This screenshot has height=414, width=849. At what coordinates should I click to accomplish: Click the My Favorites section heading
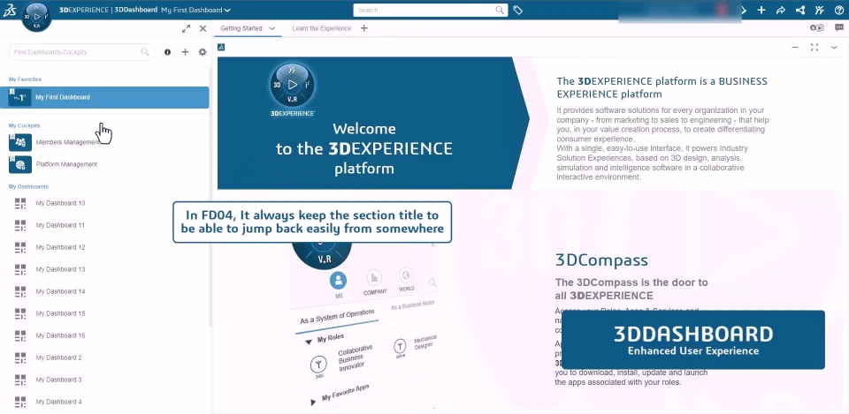tap(25, 79)
